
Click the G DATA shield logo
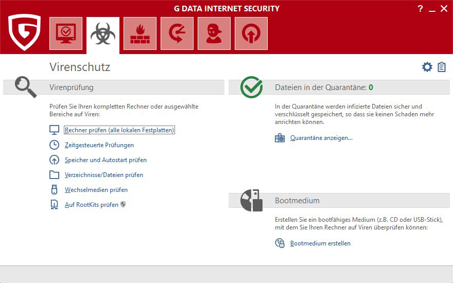click(x=24, y=32)
